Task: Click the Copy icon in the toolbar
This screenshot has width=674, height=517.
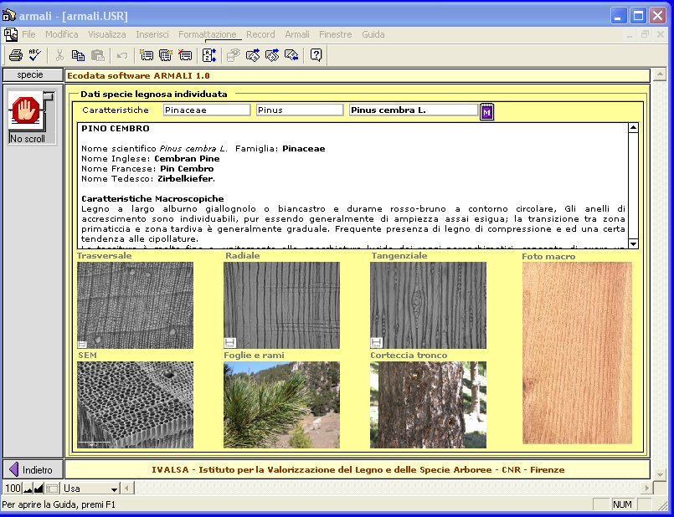Action: click(78, 55)
